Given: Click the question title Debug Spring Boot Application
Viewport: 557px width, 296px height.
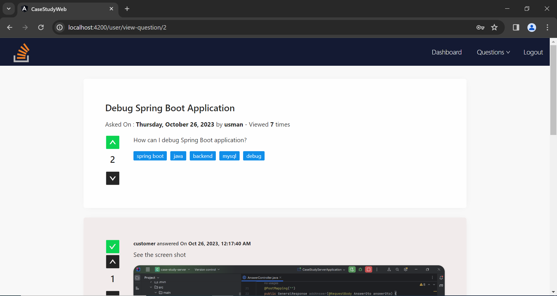Looking at the screenshot, I should coord(170,108).
